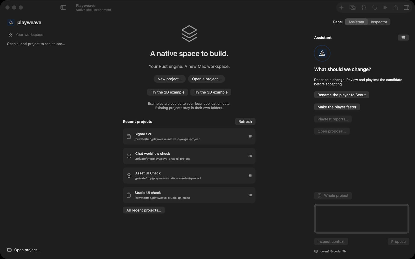The width and height of the screenshot is (415, 259).
Task: Open Assistant settings sliders icon
Action: click(x=403, y=38)
